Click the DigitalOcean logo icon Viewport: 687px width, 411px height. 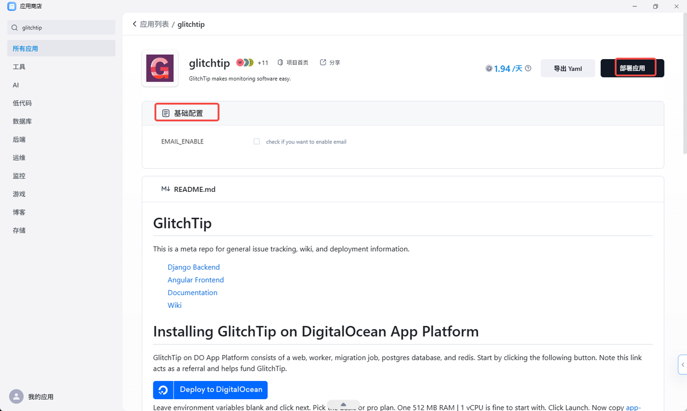click(x=163, y=390)
